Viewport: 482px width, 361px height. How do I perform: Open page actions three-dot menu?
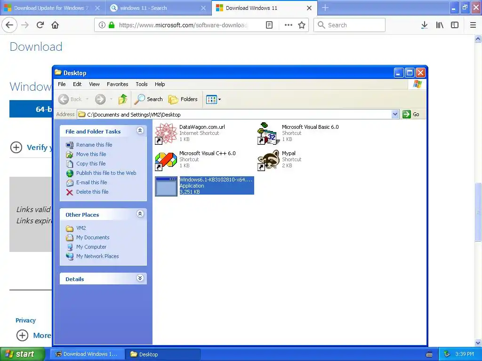click(289, 25)
